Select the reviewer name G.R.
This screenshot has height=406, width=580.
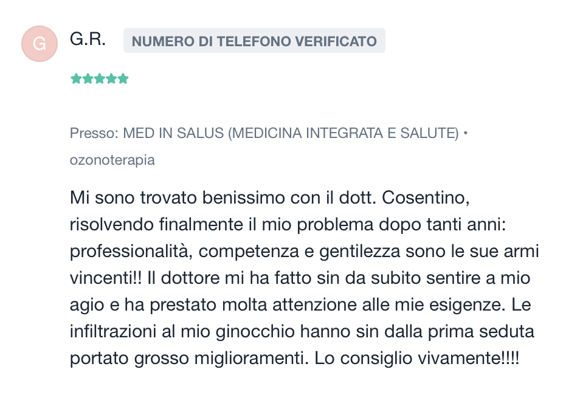[88, 39]
